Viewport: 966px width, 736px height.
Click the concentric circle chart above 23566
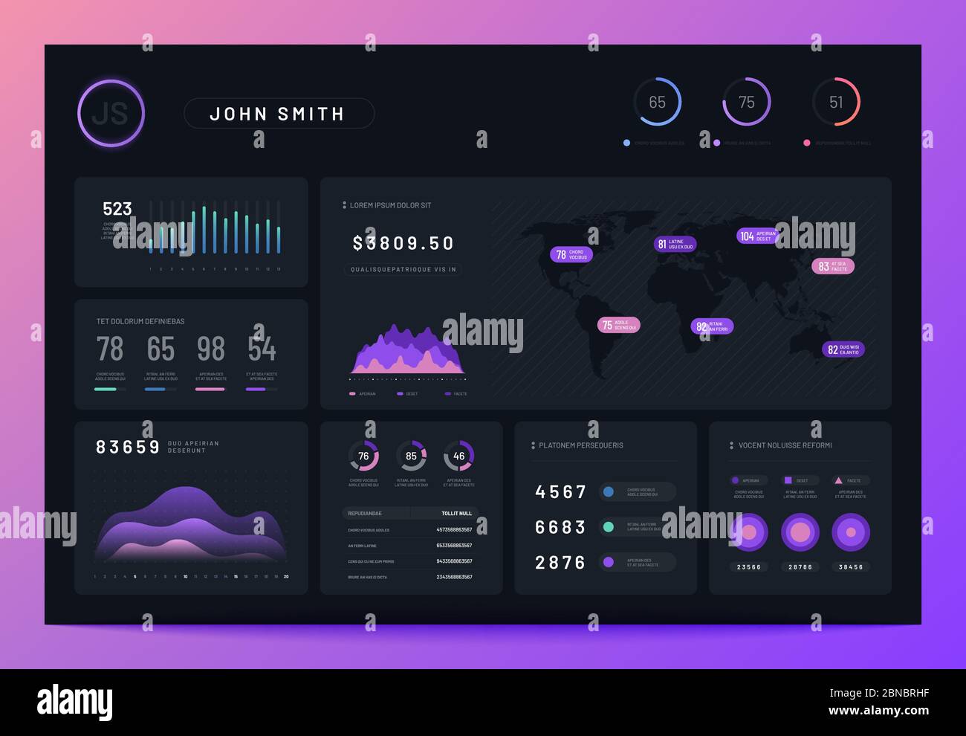749,532
